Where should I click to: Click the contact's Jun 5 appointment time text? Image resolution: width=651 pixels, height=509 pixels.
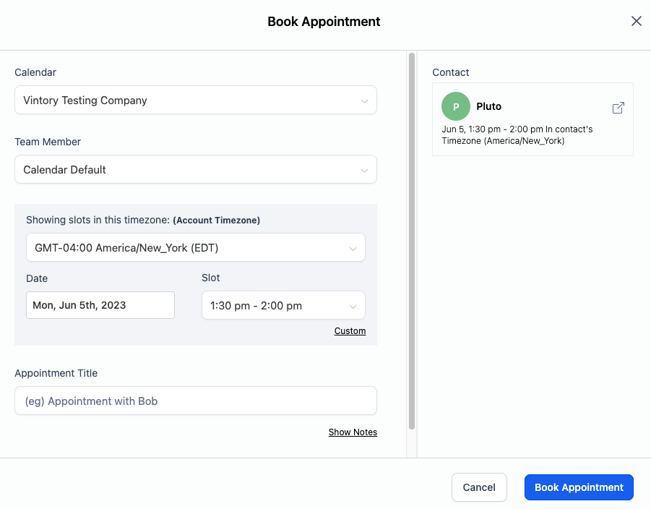[x=517, y=135]
